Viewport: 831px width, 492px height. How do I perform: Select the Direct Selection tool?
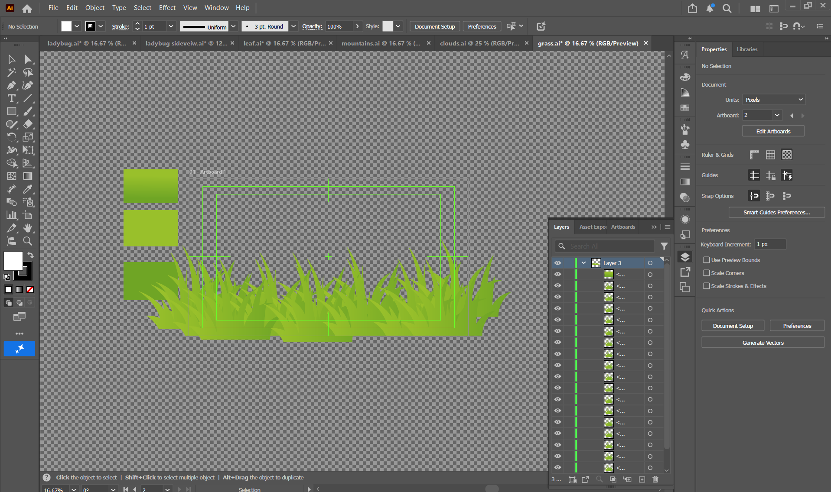[28, 59]
